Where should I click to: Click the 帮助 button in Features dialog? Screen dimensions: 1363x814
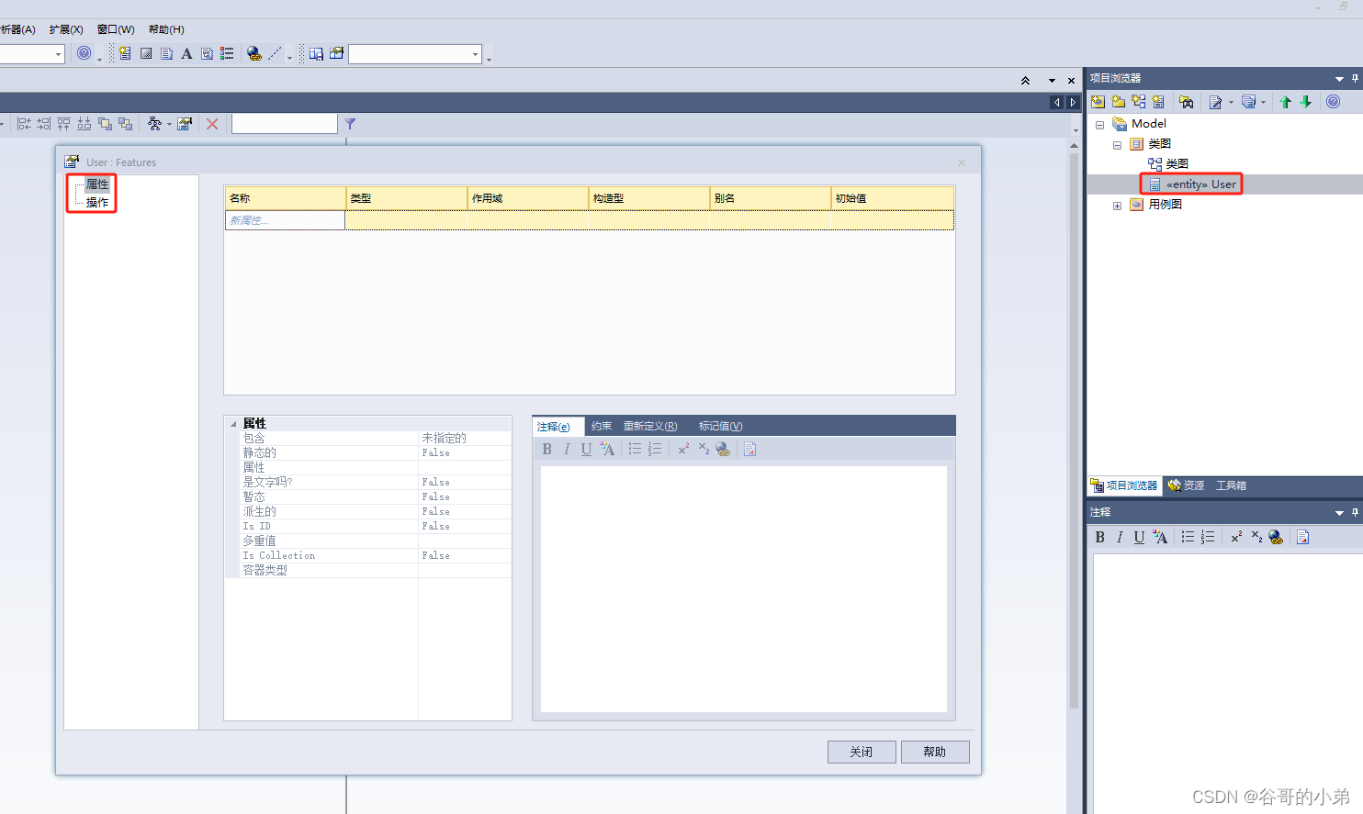(x=935, y=752)
